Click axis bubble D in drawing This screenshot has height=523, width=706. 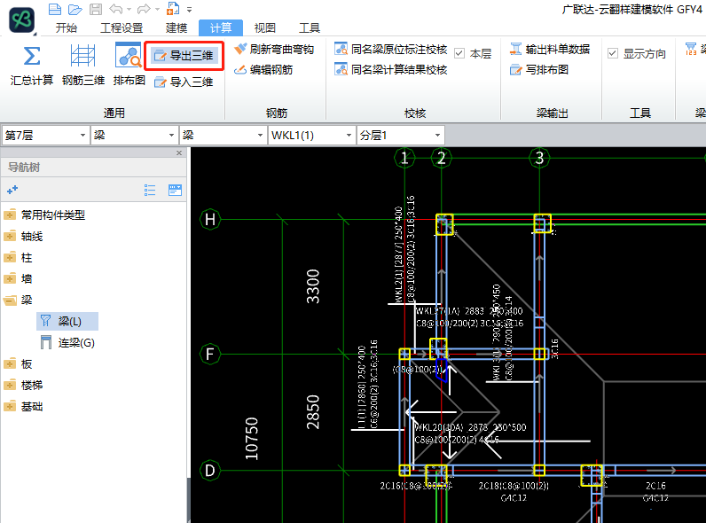coord(210,471)
